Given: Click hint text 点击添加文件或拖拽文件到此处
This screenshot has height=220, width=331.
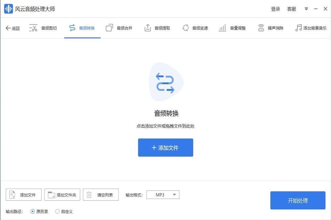Looking at the screenshot, I should coord(165,126).
